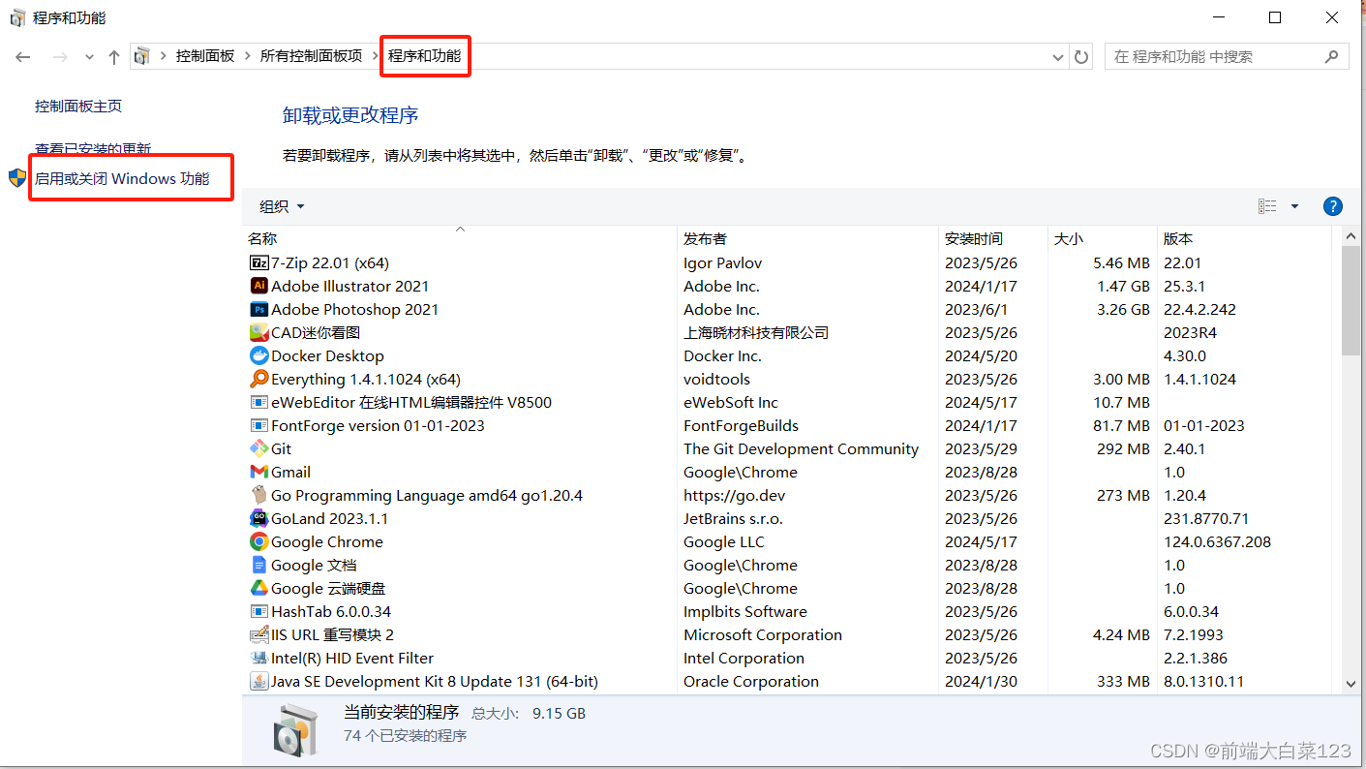Screen dimensions: 1366x769
Task: Go up one level with up arrow
Action: click(x=114, y=57)
